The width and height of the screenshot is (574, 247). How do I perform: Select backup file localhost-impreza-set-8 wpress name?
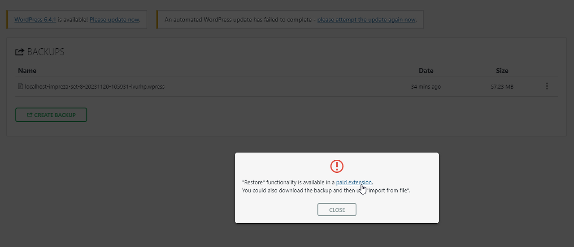pos(95,86)
